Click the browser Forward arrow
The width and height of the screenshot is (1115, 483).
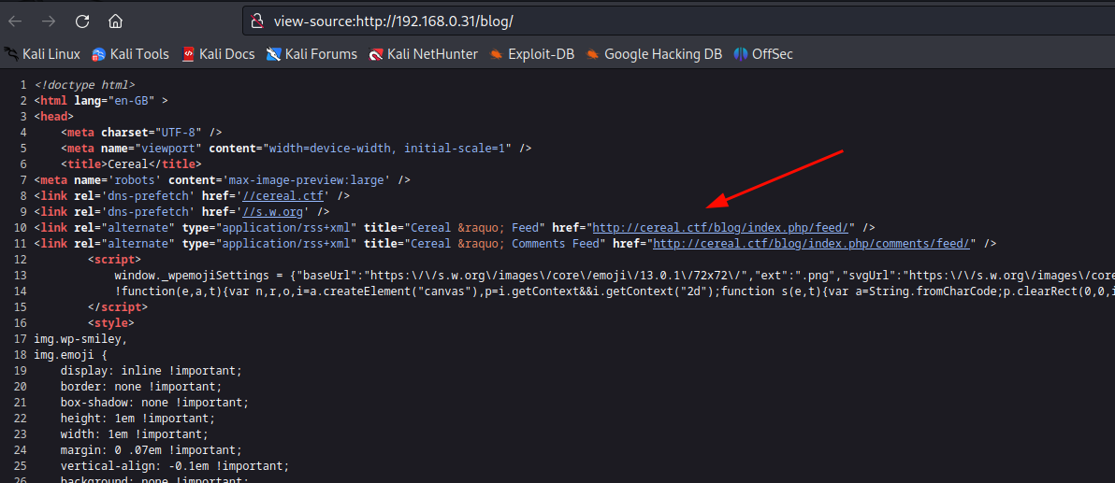49,21
